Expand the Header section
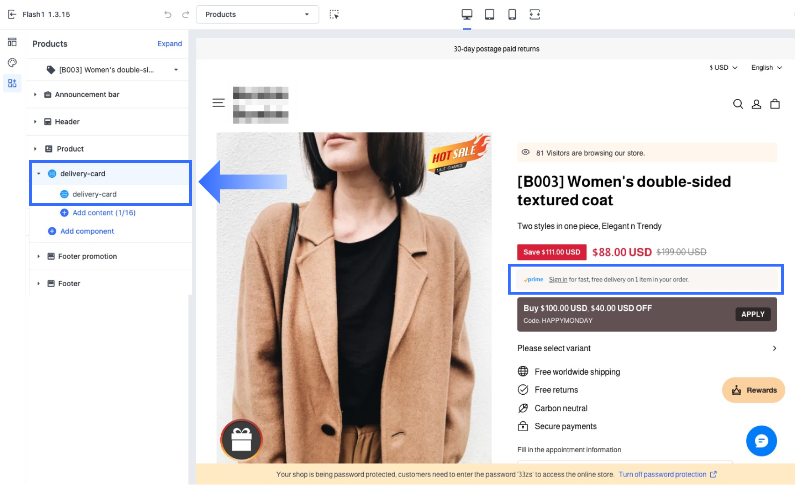The height and width of the screenshot is (485, 795). point(35,122)
